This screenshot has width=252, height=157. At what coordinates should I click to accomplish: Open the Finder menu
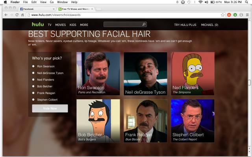click(x=15, y=2)
